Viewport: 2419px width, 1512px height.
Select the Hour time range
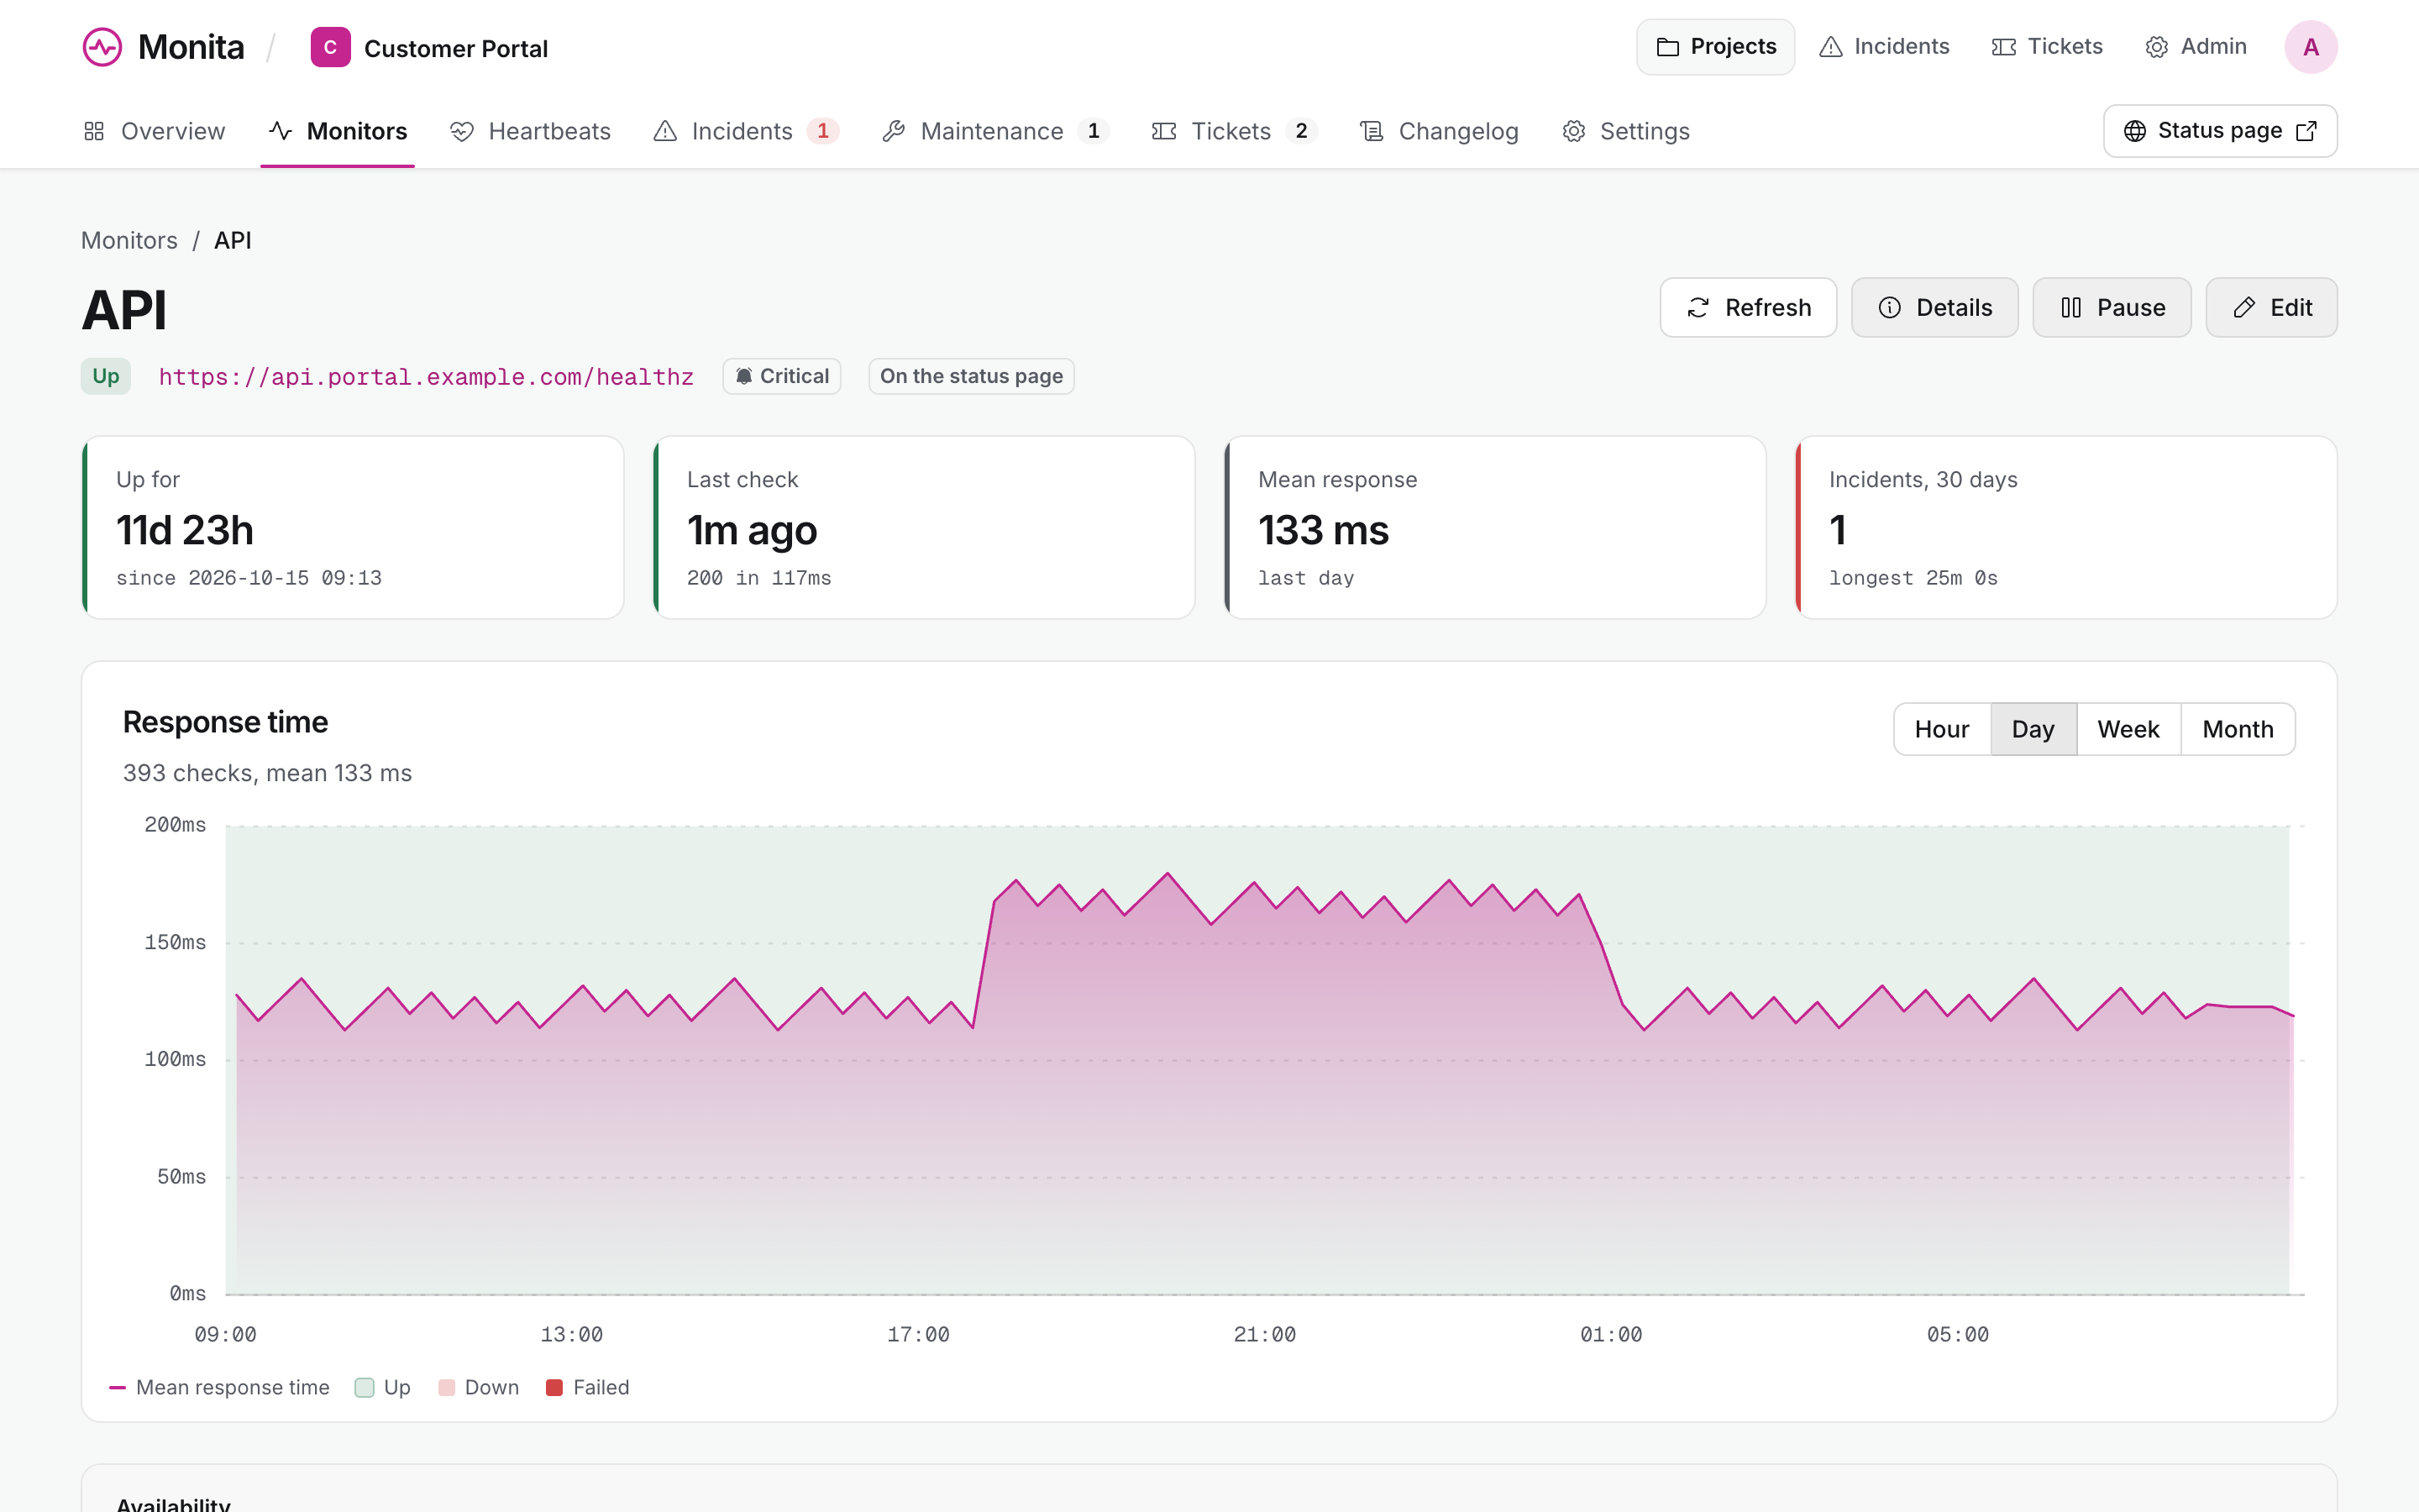point(1941,729)
